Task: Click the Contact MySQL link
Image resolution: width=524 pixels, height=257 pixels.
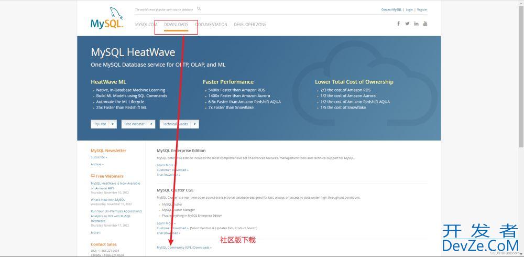Action: pyautogui.click(x=391, y=10)
